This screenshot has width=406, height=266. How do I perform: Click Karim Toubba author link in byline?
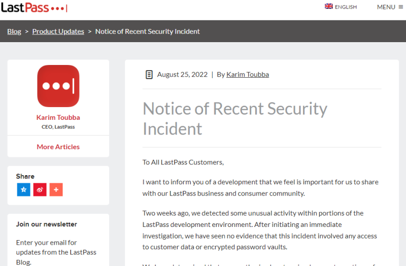coord(248,75)
